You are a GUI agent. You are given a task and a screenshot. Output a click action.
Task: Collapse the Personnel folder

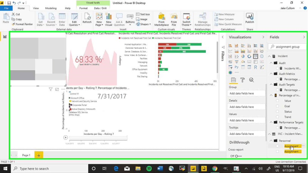click(x=271, y=141)
